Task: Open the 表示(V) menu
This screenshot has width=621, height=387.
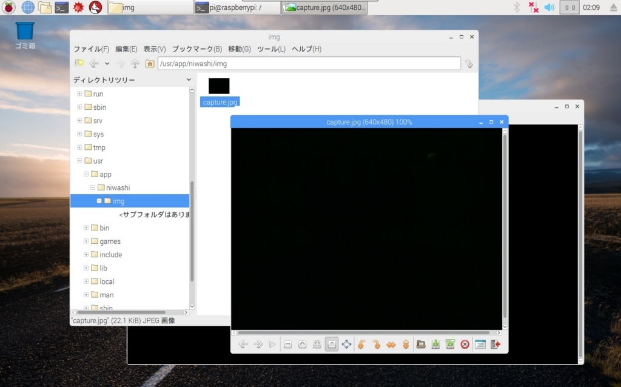Action: tap(155, 49)
